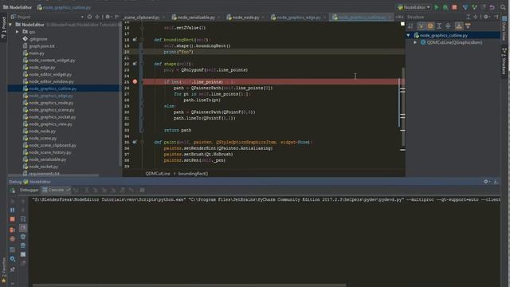The image size is (510, 287).
Task: Click the undo arrow icon in top toolbar
Action: tap(492, 7)
